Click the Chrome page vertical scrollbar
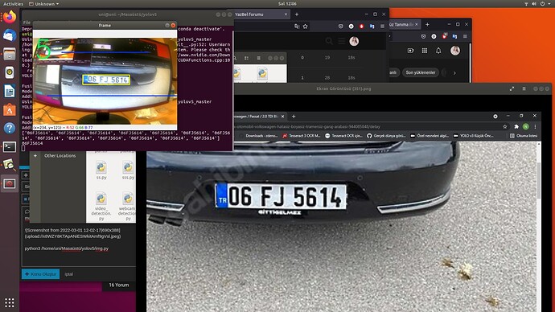This screenshot has width=555, height=312. click(539, 180)
